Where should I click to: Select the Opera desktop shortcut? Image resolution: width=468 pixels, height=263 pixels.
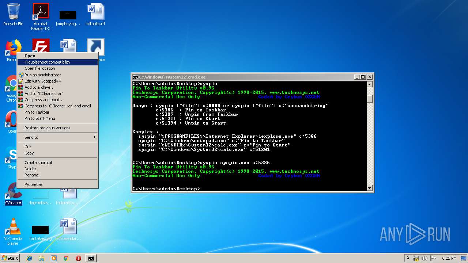(x=12, y=122)
